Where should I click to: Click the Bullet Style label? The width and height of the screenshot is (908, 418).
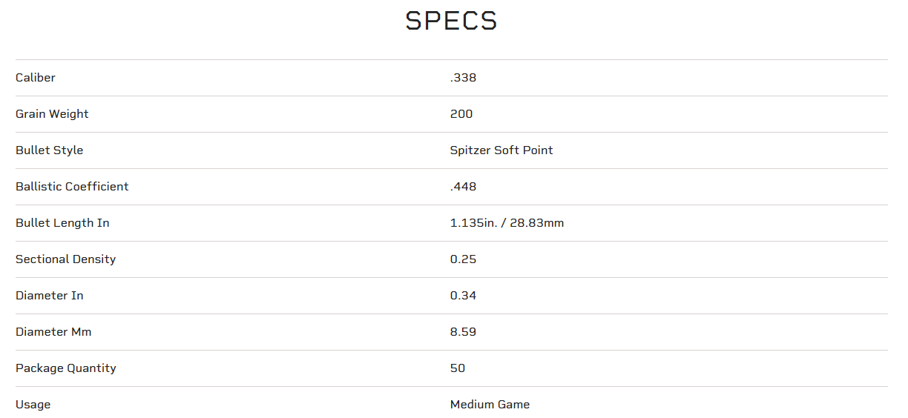(49, 150)
